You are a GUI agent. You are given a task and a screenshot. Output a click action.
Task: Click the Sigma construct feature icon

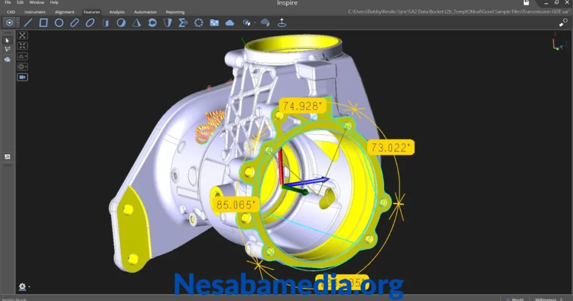183,22
